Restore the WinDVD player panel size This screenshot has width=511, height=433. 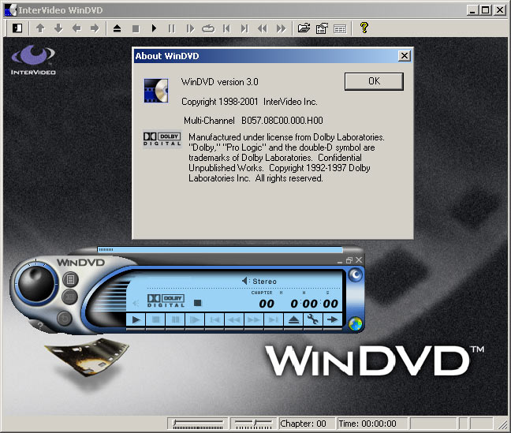click(x=349, y=260)
